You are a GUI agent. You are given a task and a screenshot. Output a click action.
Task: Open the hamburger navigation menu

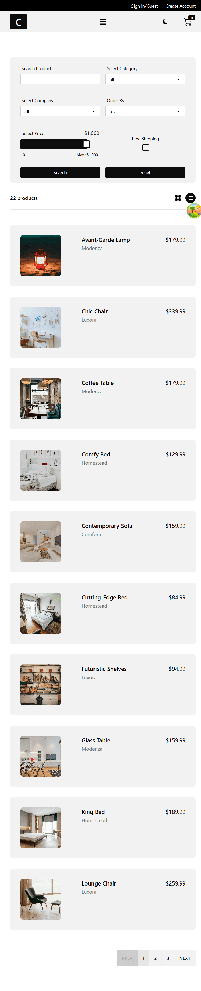(103, 22)
